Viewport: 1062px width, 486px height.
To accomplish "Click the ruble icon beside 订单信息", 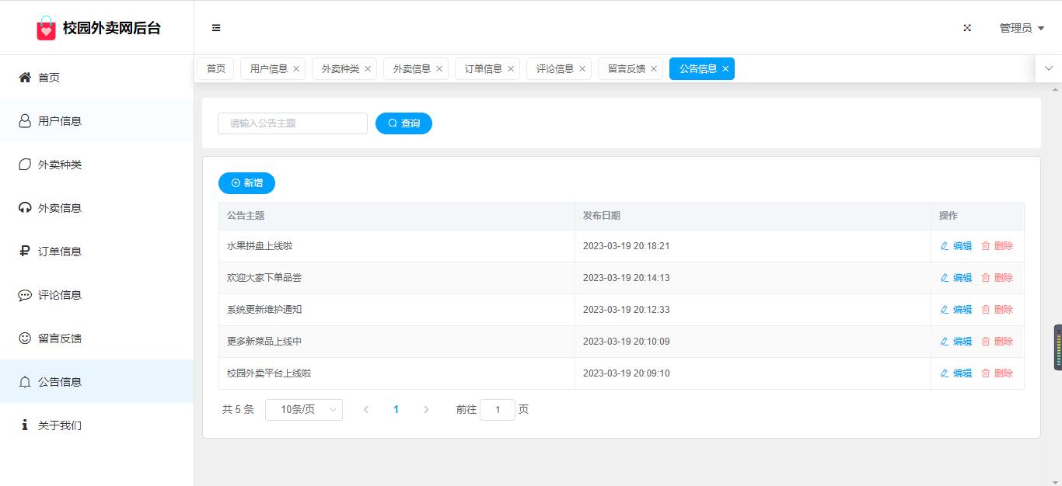I will (x=25, y=252).
